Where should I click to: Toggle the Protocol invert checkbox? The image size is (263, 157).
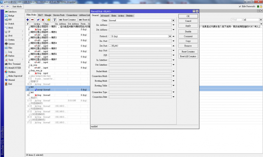110,36
